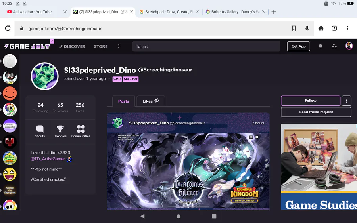Send friend request

pyautogui.click(x=316, y=112)
